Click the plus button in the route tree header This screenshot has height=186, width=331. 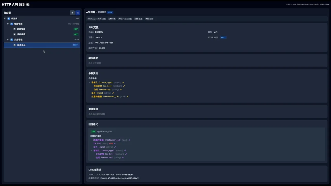72,13
